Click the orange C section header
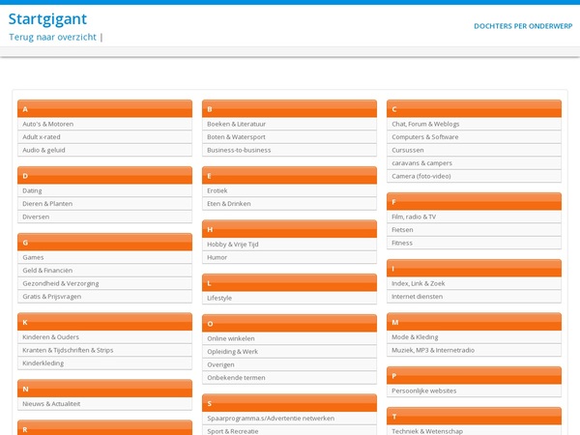Image resolution: width=580 pixels, height=435 pixels. [474, 108]
